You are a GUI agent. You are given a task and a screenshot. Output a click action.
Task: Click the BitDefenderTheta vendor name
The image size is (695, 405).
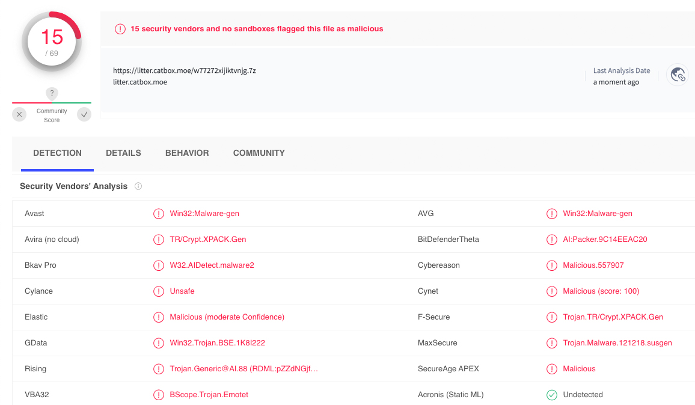448,240
